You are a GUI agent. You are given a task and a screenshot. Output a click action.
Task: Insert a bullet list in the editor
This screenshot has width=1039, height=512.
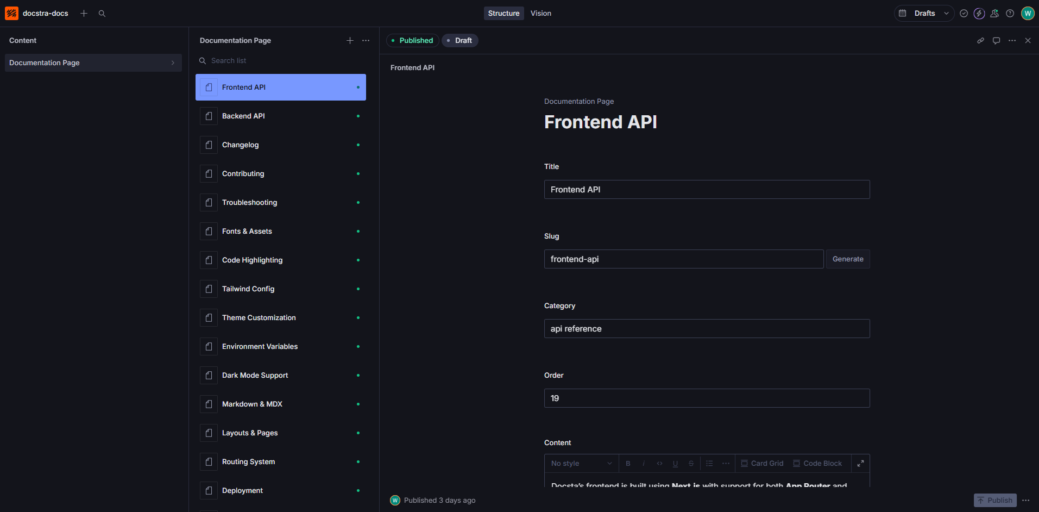(x=709, y=463)
